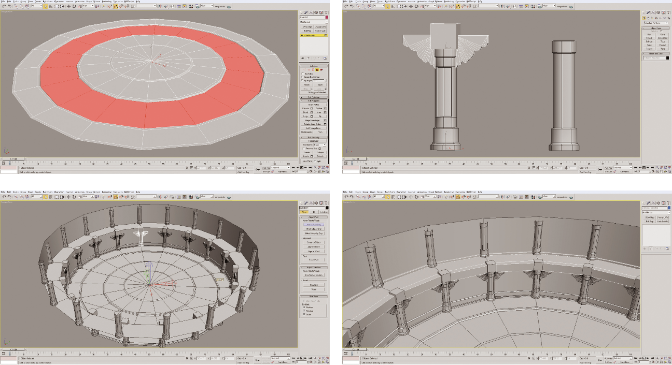The height and width of the screenshot is (365, 672).
Task: Activate Polygon sub-object level in Selection rollout
Action: pos(317,70)
